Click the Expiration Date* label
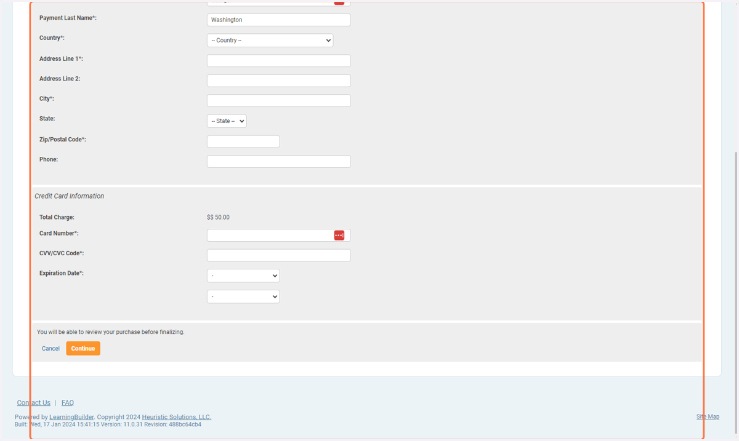Screen dimensions: 739x441 tap(62, 273)
